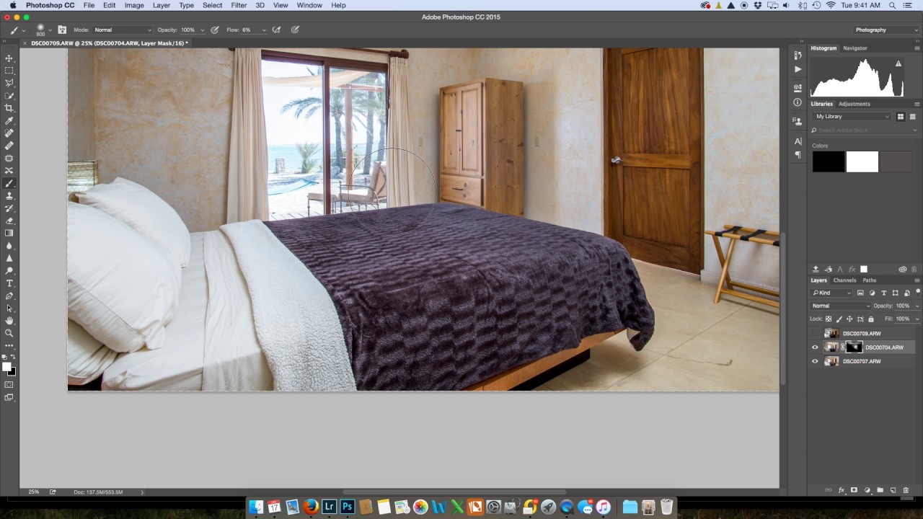This screenshot has height=519, width=923.
Task: Open the brush Mode dropdown
Action: (123, 30)
